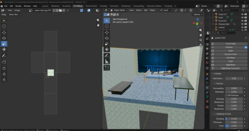249x131 pixels.
Task: Click the UV editor cursor tool
Action: pyautogui.click(x=4, y=26)
